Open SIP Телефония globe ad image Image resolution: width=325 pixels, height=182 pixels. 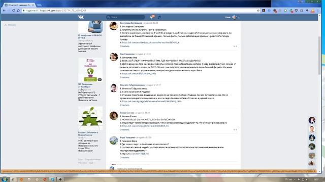pos(90,70)
